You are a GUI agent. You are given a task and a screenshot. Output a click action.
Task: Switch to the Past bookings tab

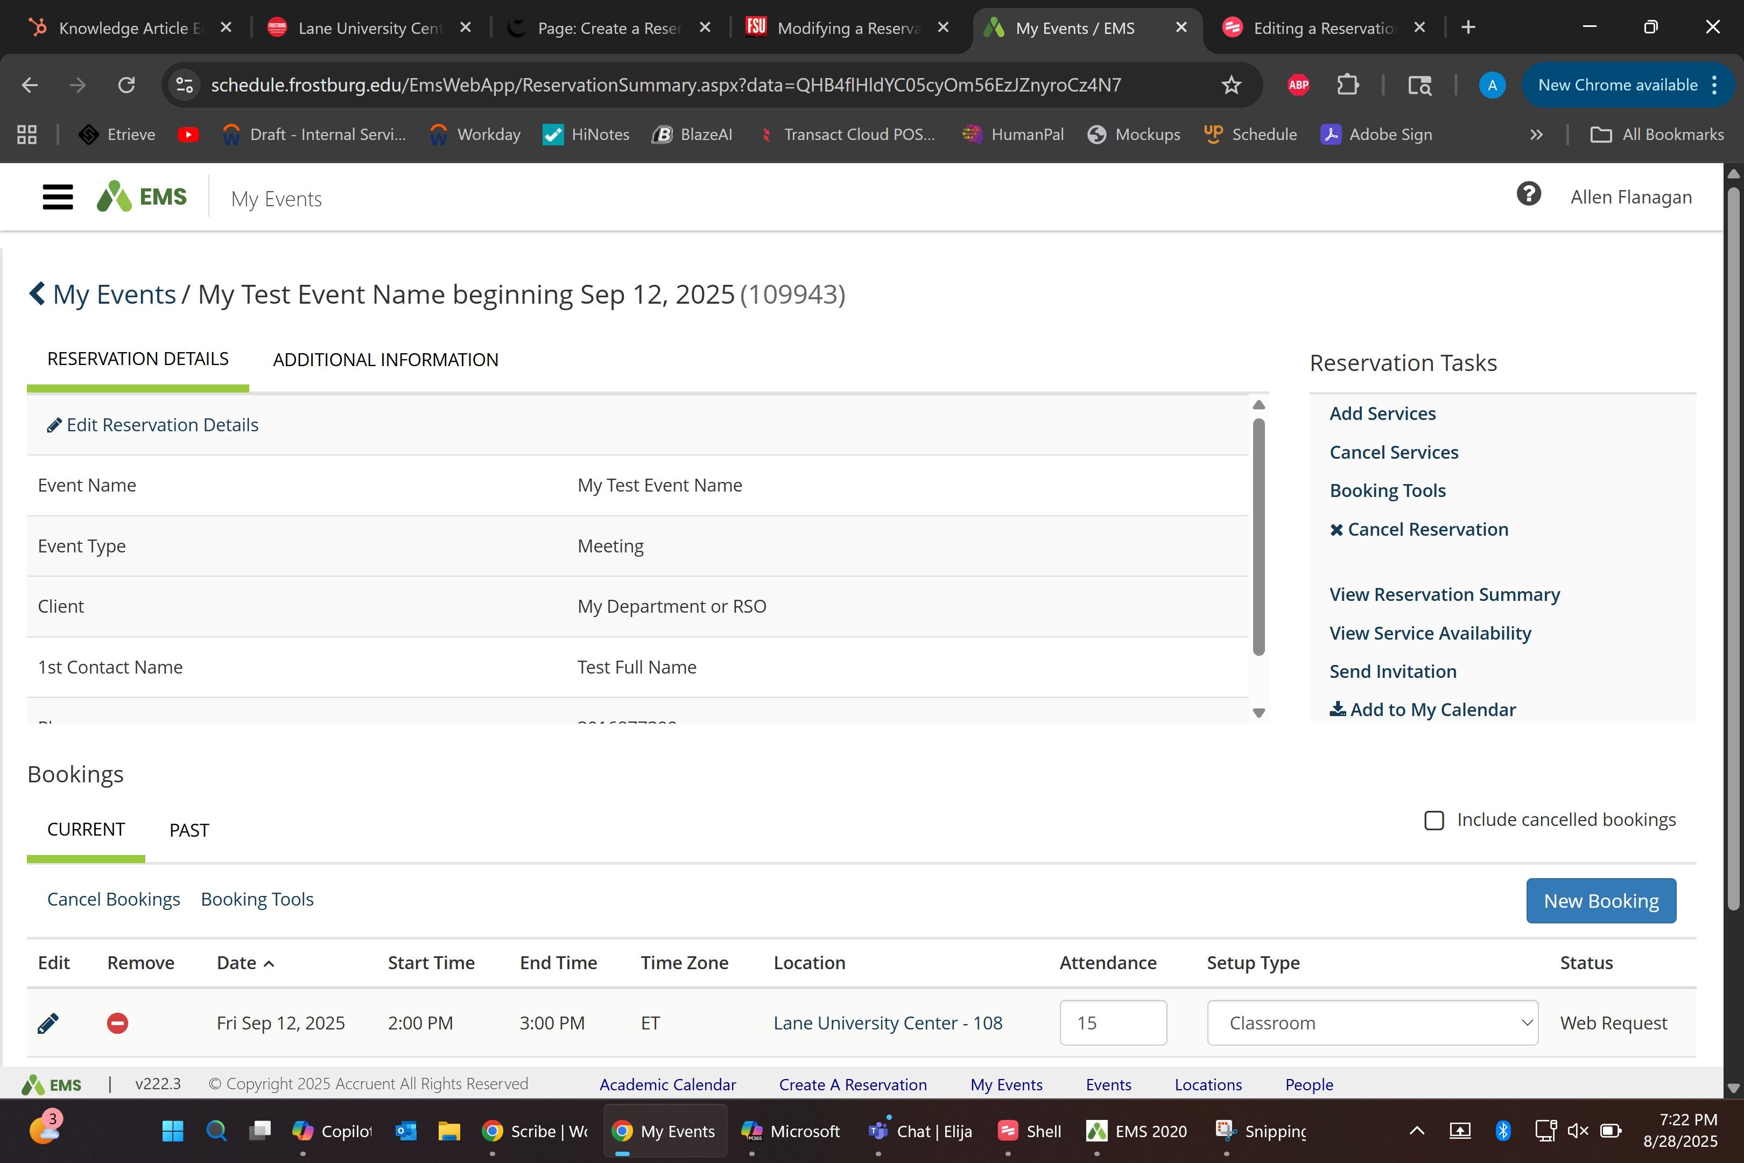pos(189,831)
